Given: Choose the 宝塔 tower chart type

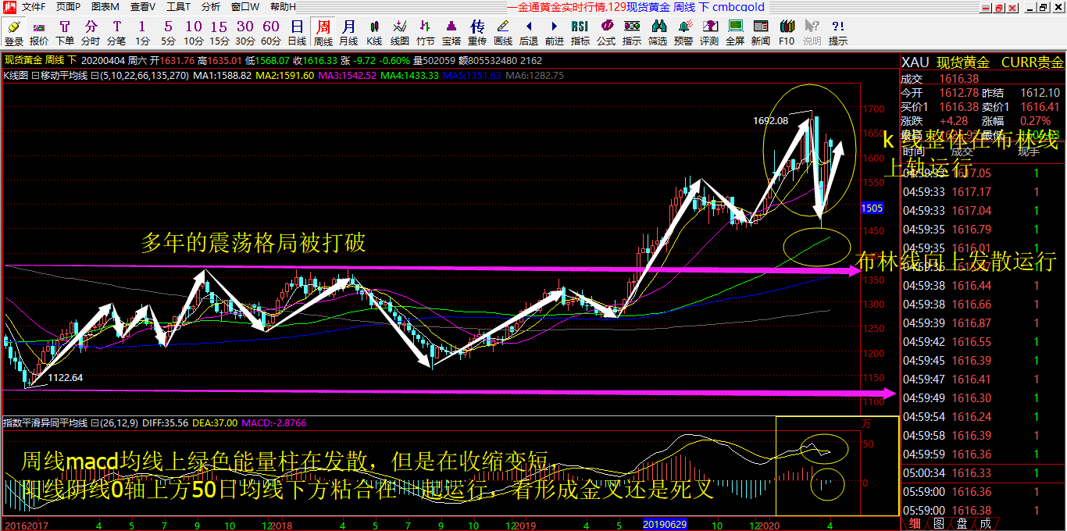Looking at the screenshot, I should (x=451, y=33).
